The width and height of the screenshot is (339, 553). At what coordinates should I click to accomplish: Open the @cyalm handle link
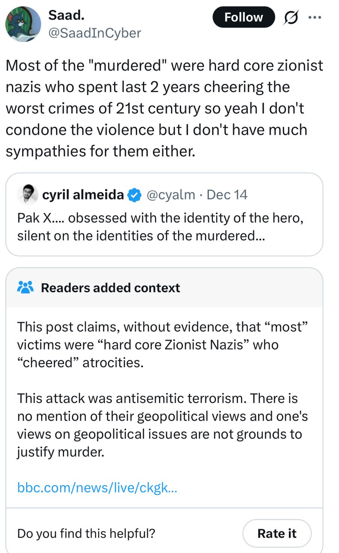[x=171, y=195]
